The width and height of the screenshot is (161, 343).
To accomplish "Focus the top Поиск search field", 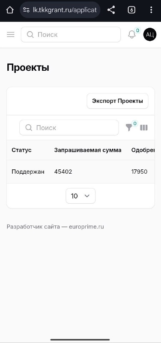I will (x=71, y=35).
